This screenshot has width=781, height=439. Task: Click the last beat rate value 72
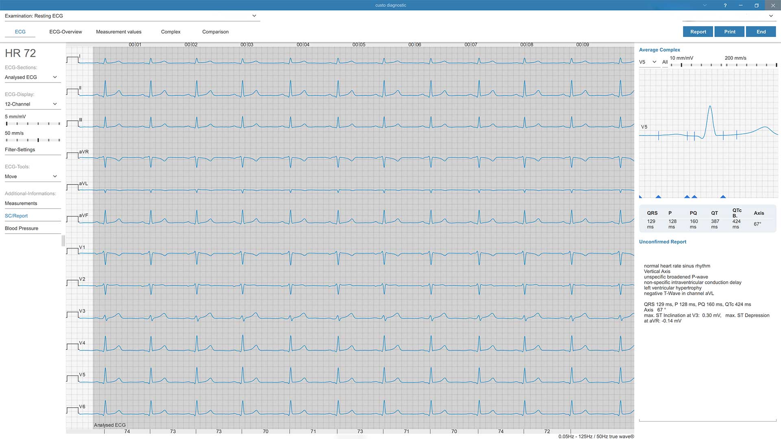pyautogui.click(x=547, y=432)
